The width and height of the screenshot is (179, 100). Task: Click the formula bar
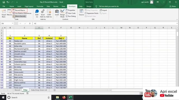(104, 23)
